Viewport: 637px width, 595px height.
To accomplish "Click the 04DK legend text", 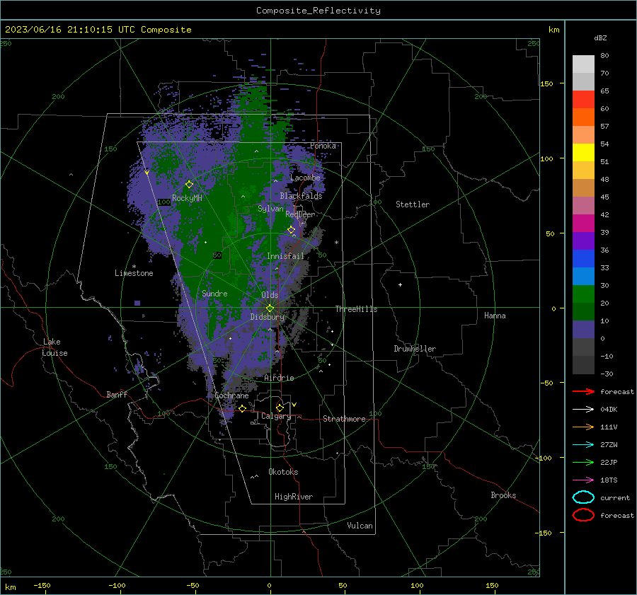I will (x=609, y=409).
